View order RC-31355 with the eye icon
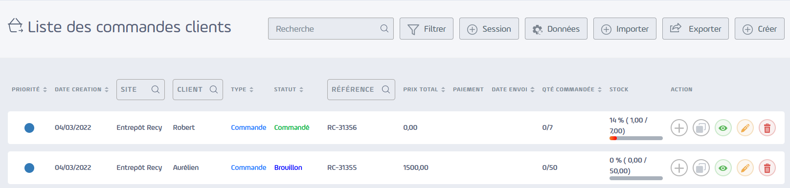 (x=723, y=168)
